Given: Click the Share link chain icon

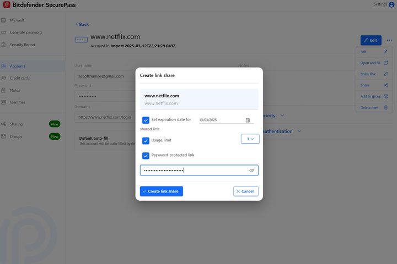Looking at the screenshot, I should tap(386, 74).
